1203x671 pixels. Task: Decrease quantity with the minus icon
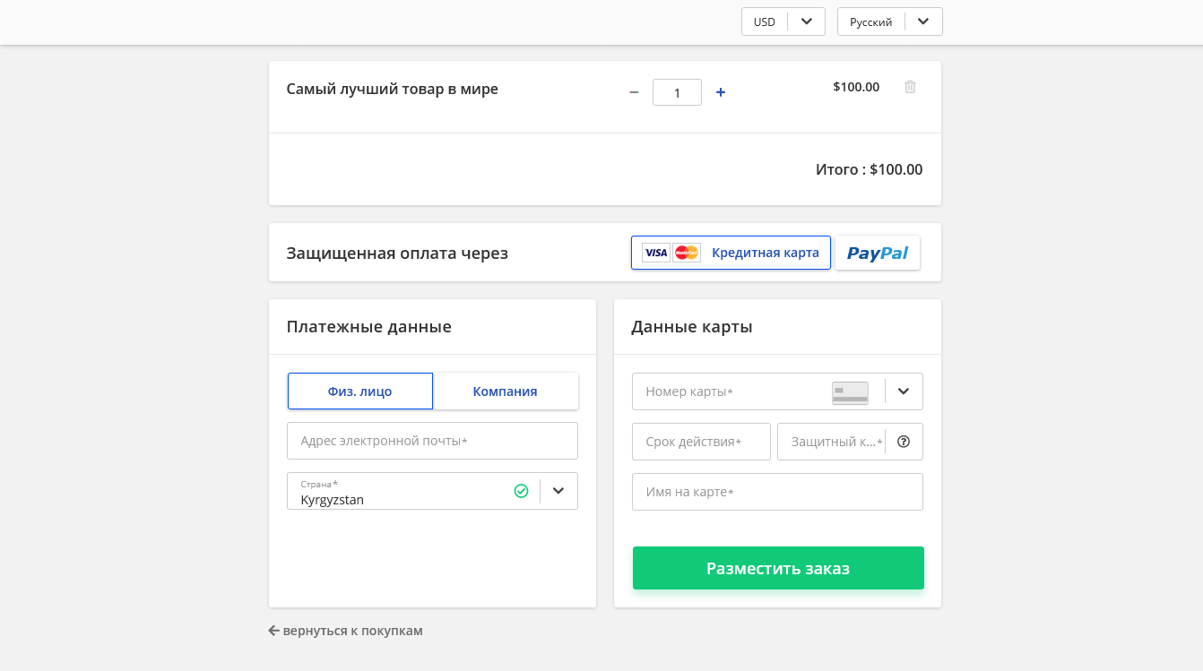[x=634, y=92]
